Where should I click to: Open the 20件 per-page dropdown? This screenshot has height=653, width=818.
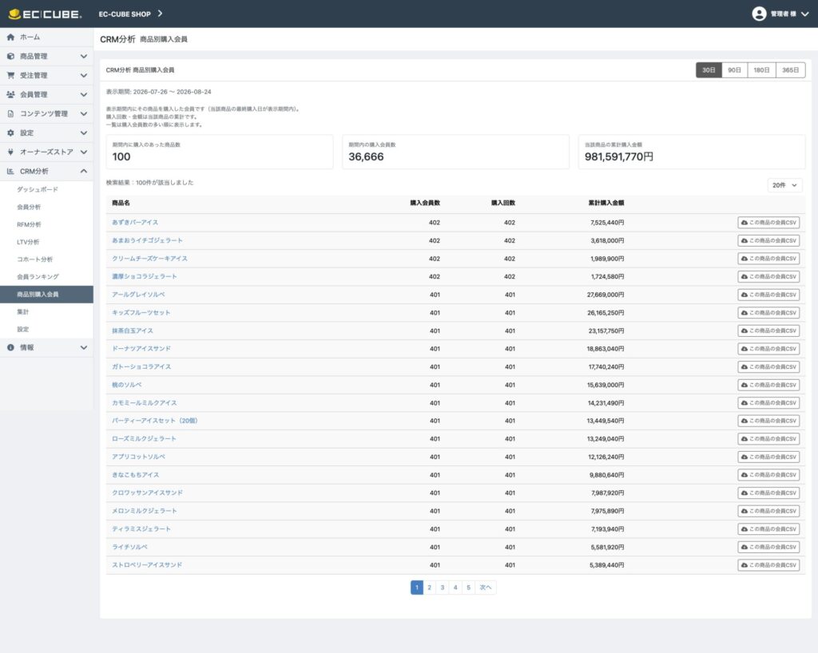(784, 185)
